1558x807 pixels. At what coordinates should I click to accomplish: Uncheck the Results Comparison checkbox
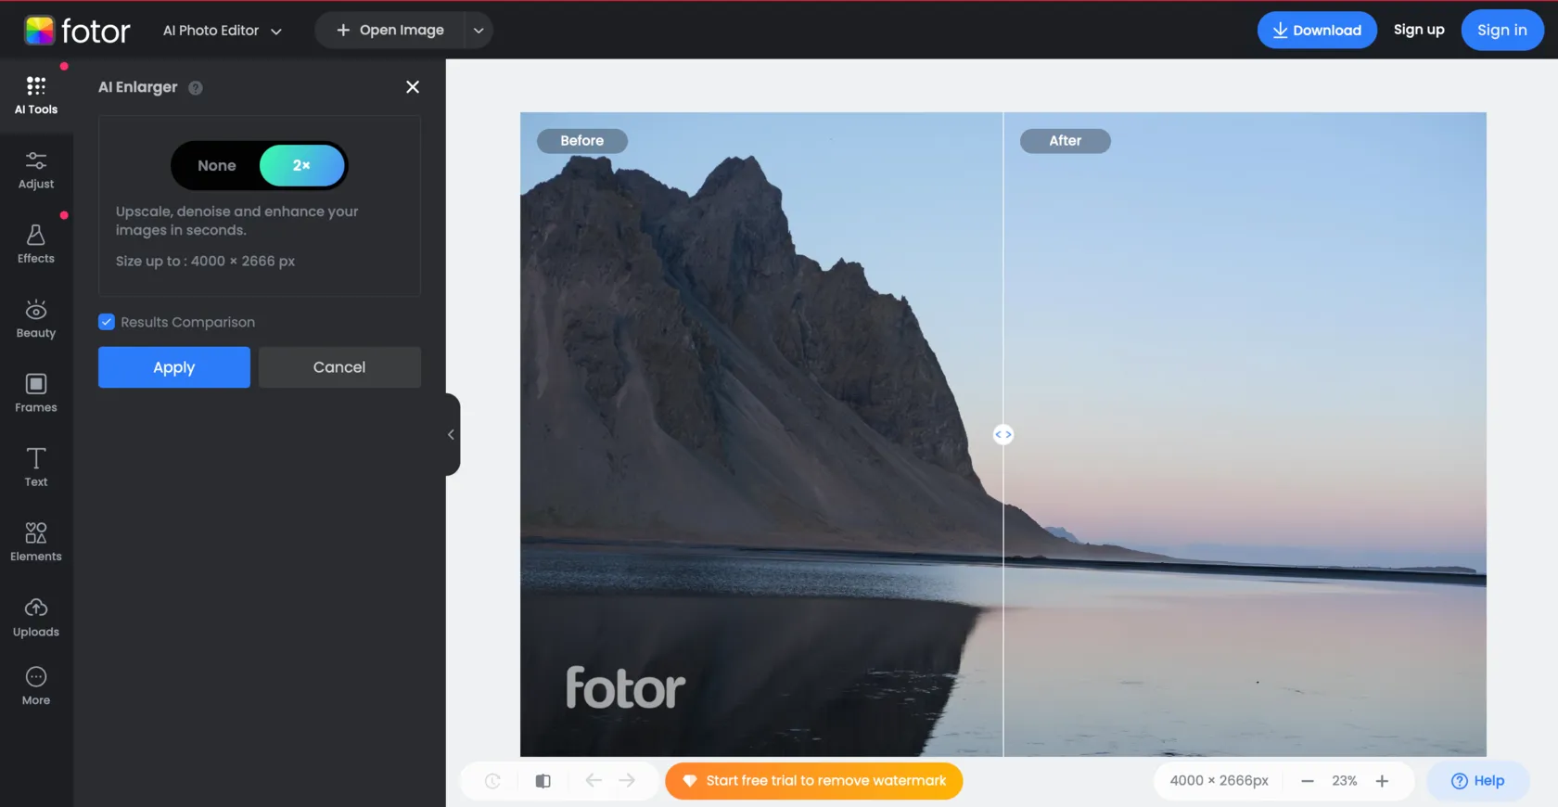(x=107, y=322)
